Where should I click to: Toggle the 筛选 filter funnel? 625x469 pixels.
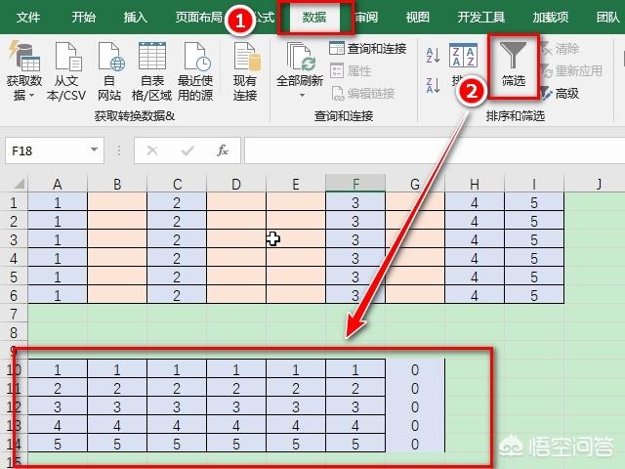click(x=514, y=65)
